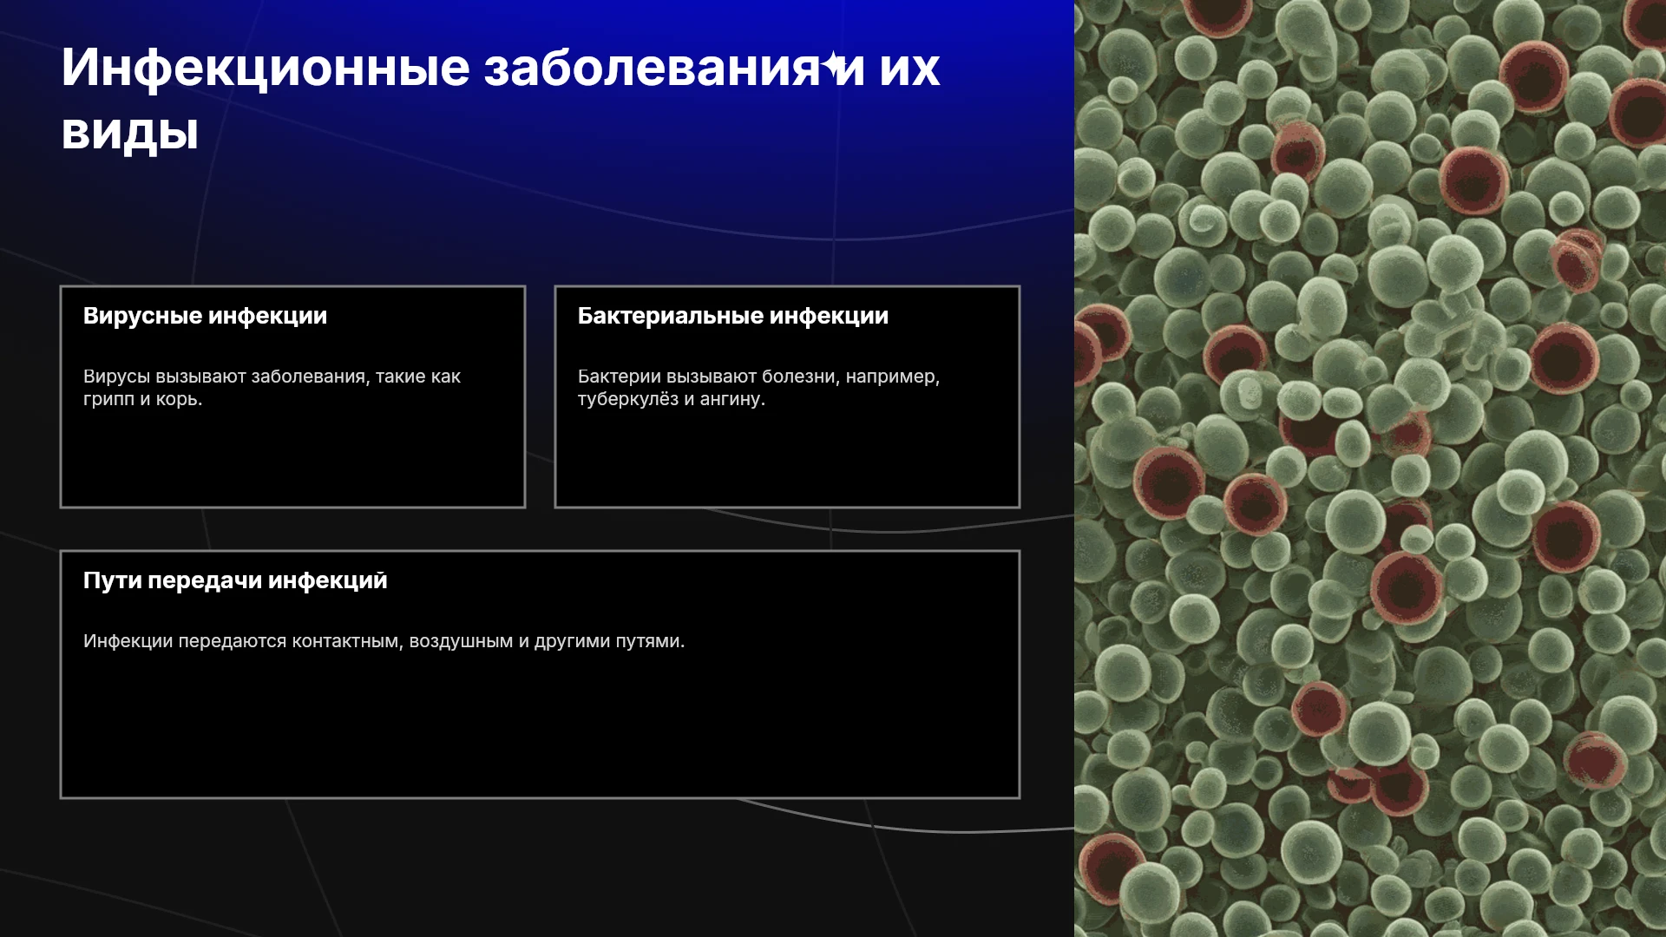This screenshot has height=937, width=1666.
Task: Click the word "путями" ending the bottom card text
Action: pyautogui.click(x=648, y=642)
